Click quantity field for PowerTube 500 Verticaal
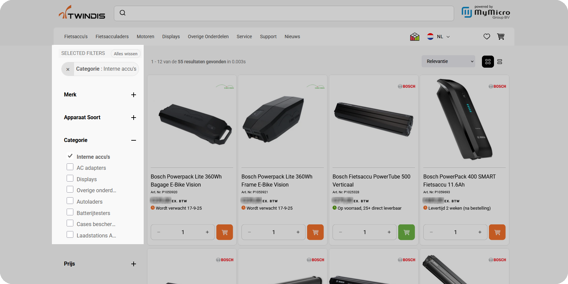This screenshot has height=284, width=568. pos(365,232)
